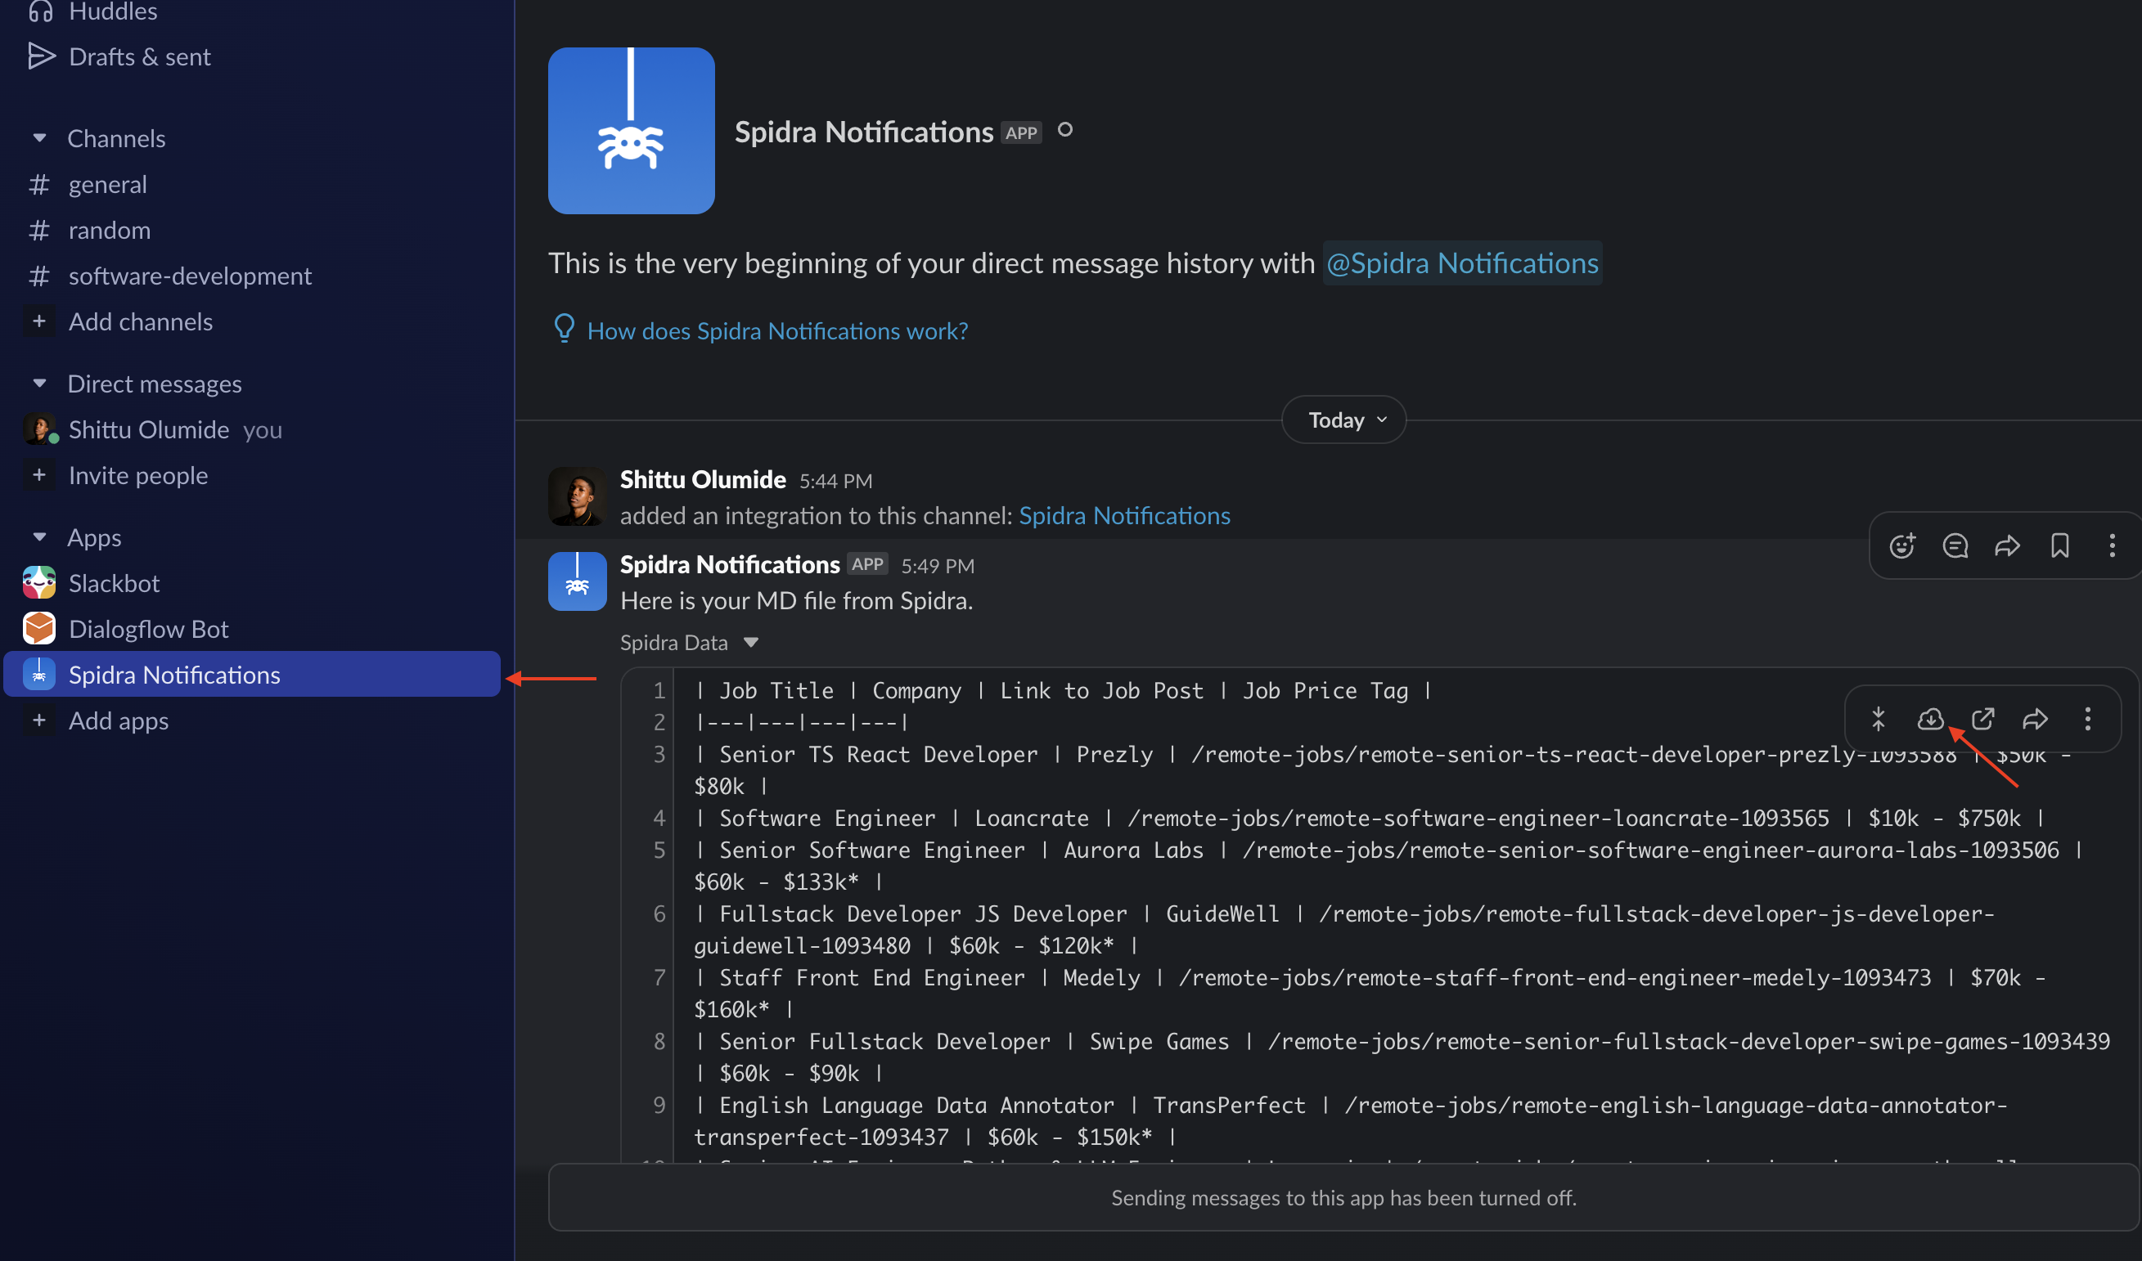The image size is (2142, 1261).
Task: Add an emoji reaction to the Spidra message
Action: pos(1902,546)
